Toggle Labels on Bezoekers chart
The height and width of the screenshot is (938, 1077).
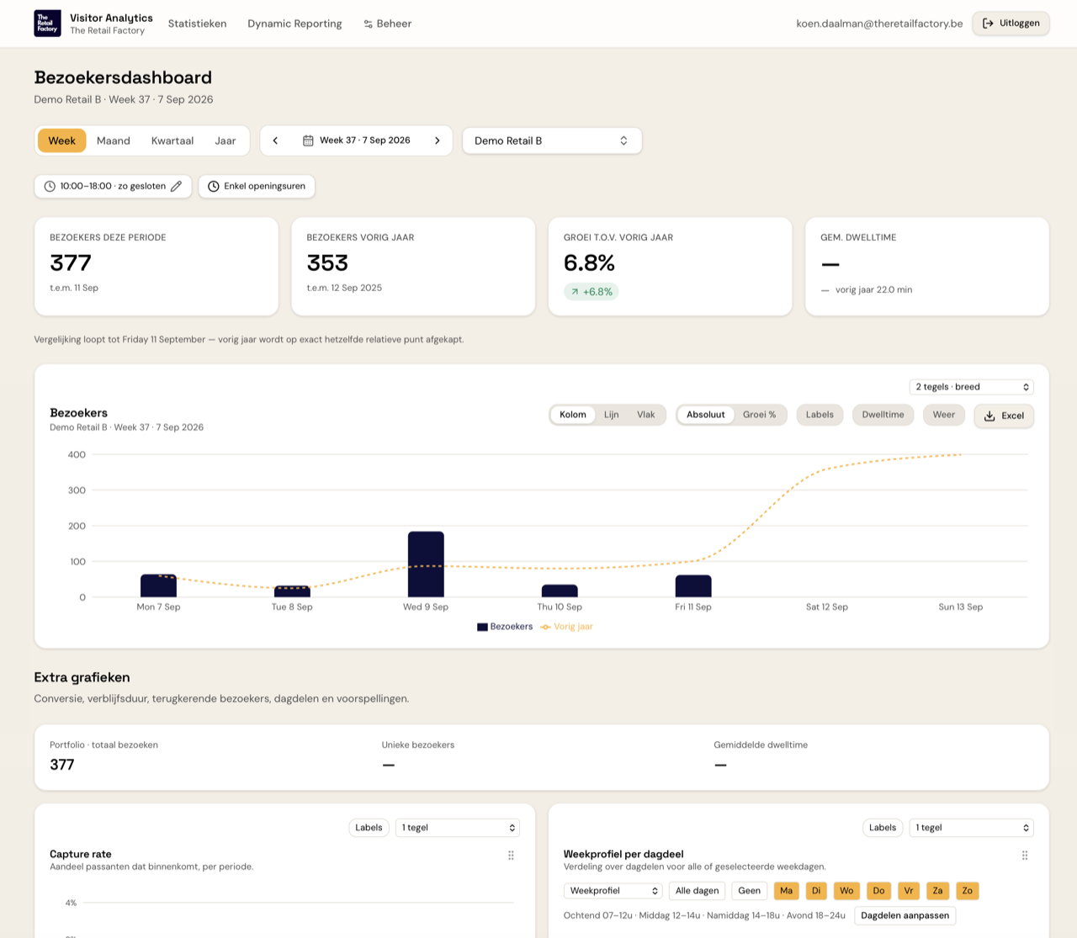(x=820, y=415)
